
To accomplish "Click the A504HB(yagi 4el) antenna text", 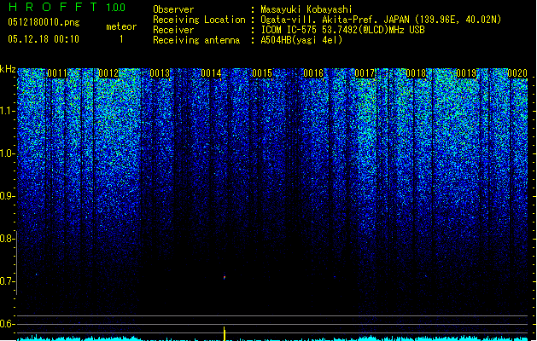I will [x=301, y=40].
